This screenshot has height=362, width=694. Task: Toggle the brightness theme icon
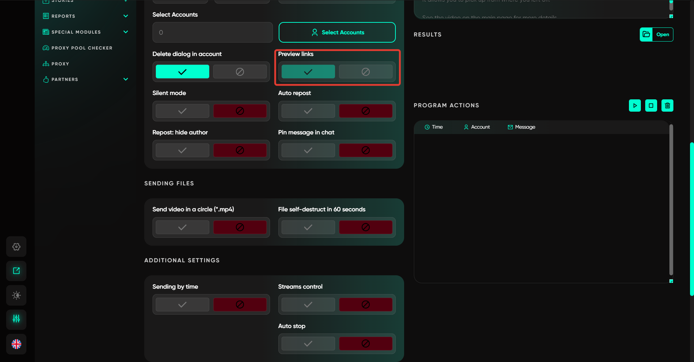click(16, 295)
